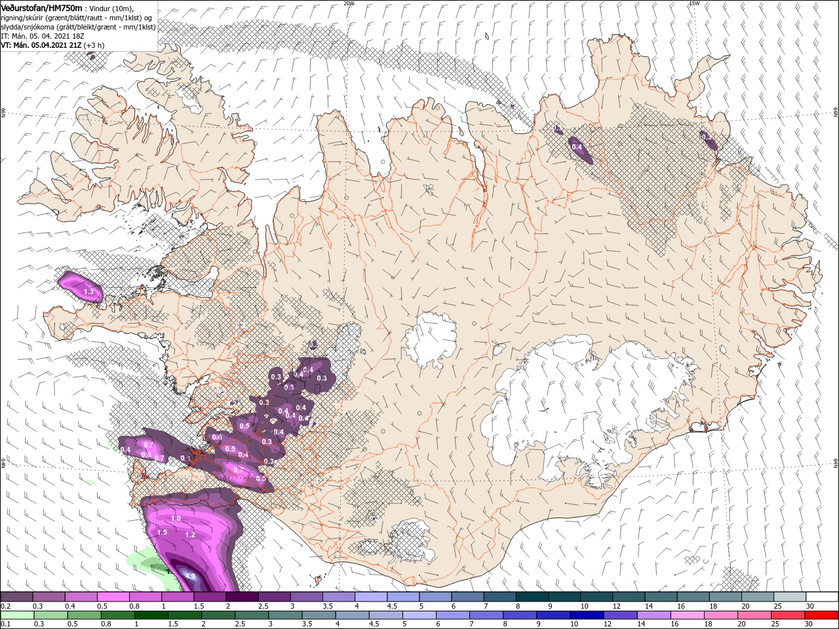Click the 12 label on the upper snow scale

(x=615, y=606)
